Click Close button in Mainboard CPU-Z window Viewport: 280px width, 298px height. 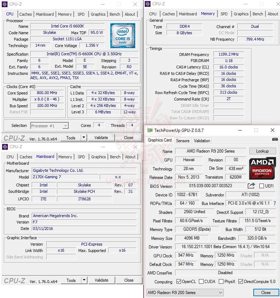[x=129, y=280]
